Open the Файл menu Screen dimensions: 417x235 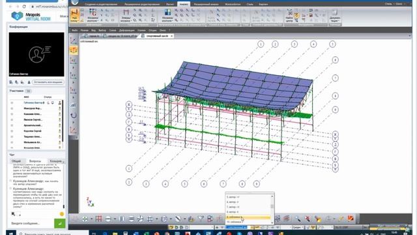pyautogui.click(x=74, y=31)
